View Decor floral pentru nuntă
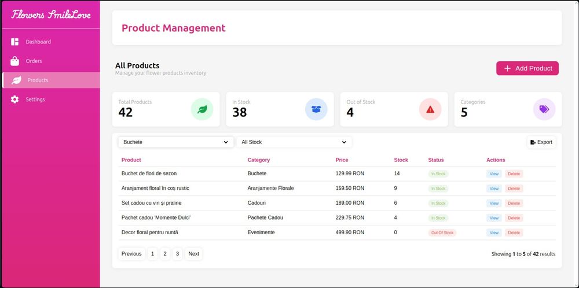Viewport: 579px width, 288px height. pos(494,232)
